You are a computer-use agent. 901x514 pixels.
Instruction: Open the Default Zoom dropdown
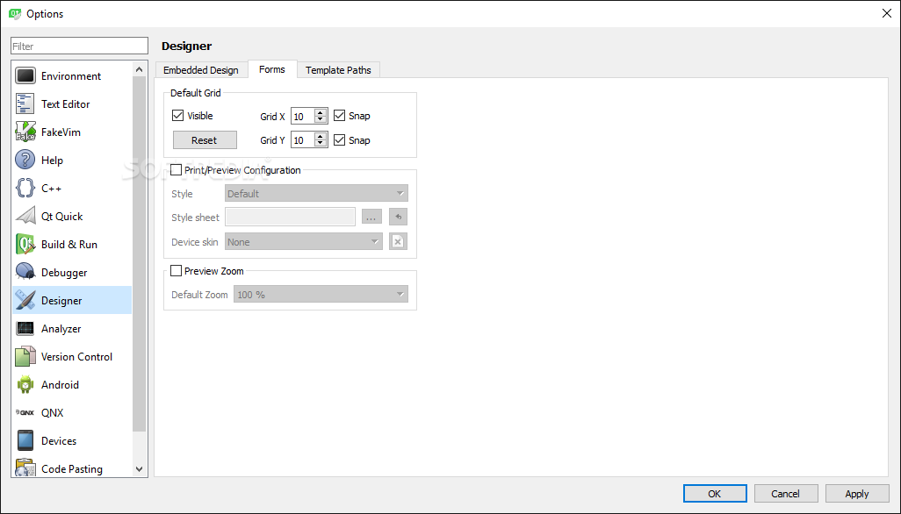(x=321, y=295)
